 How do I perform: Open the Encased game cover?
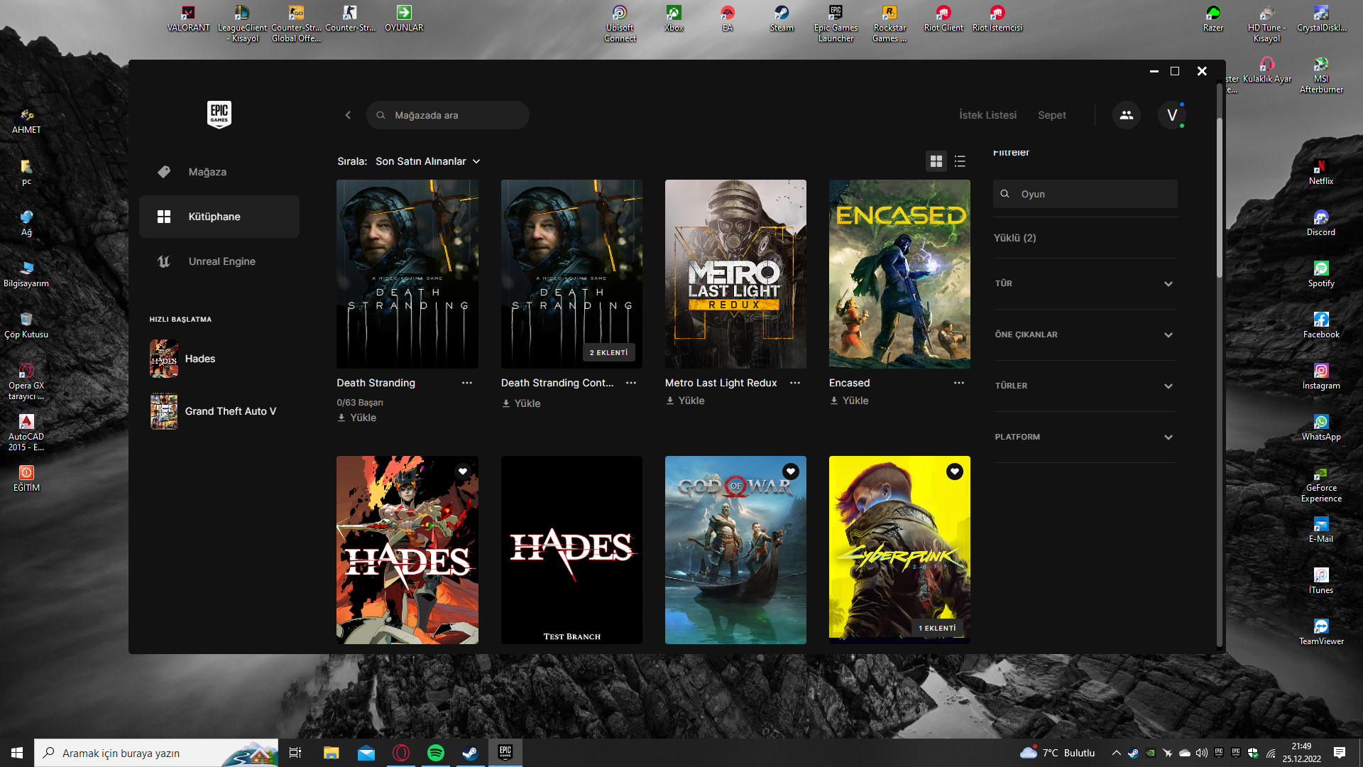[x=899, y=274]
